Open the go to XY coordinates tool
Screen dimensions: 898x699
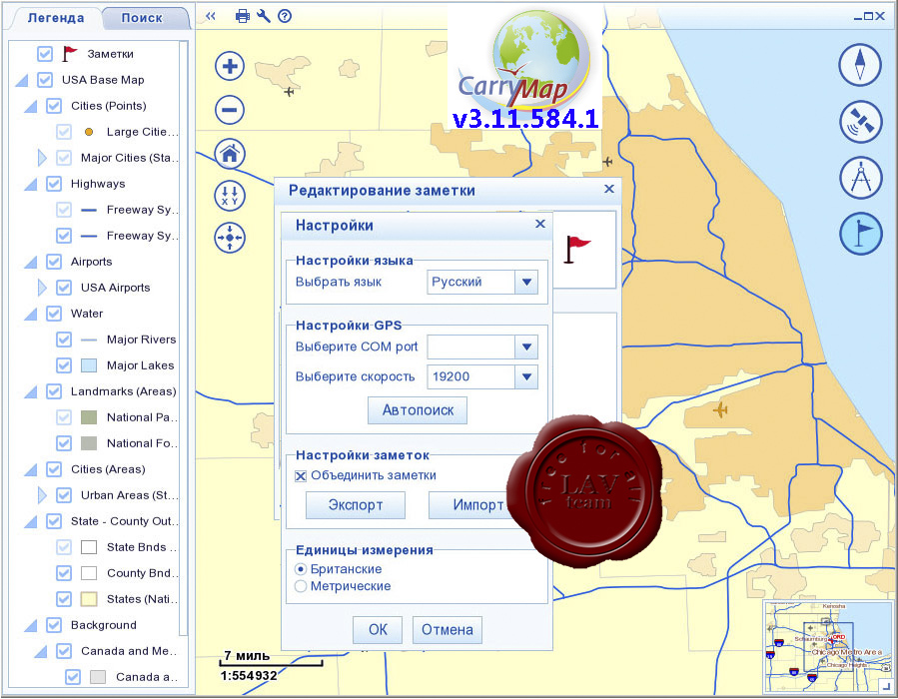[x=230, y=195]
